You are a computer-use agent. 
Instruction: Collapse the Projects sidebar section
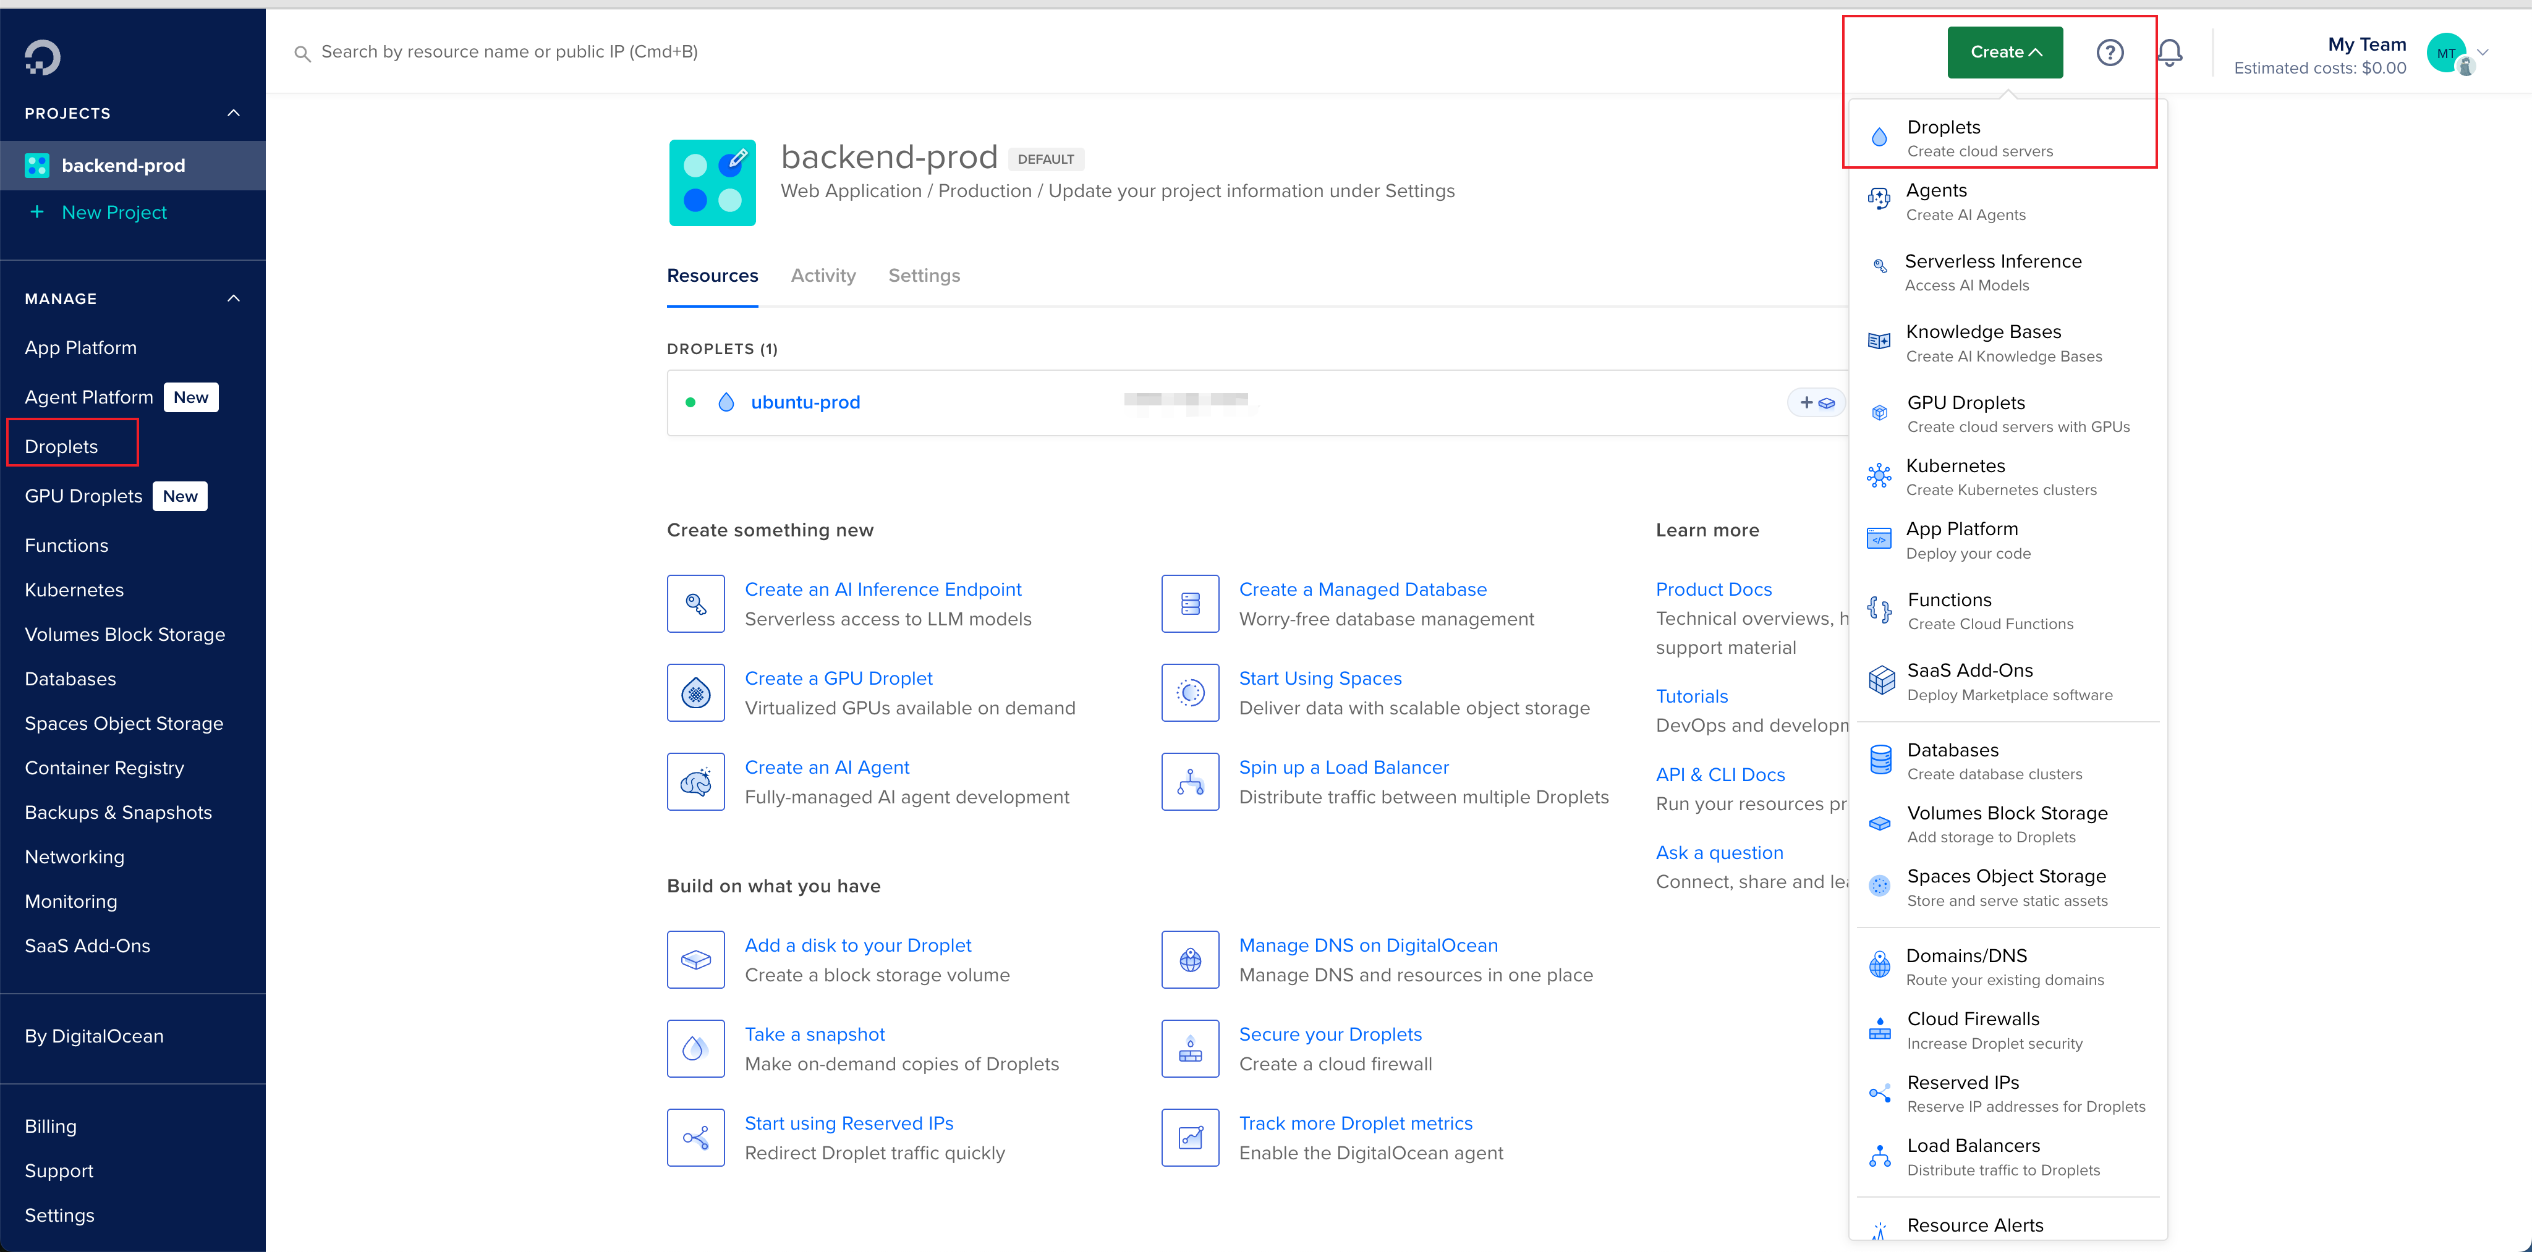pyautogui.click(x=233, y=113)
